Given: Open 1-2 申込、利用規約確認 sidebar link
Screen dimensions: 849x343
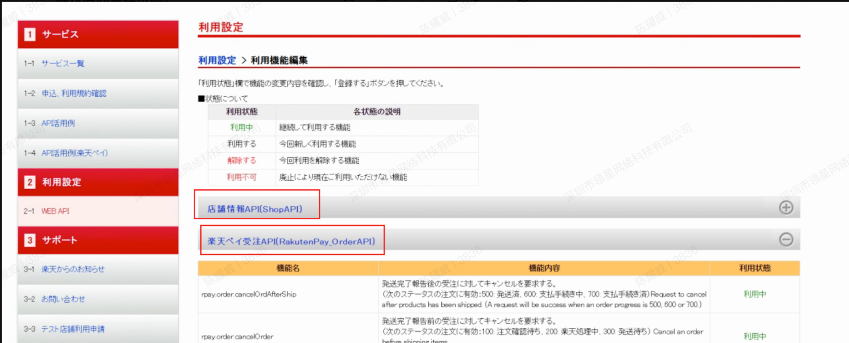Looking at the screenshot, I should tap(74, 93).
